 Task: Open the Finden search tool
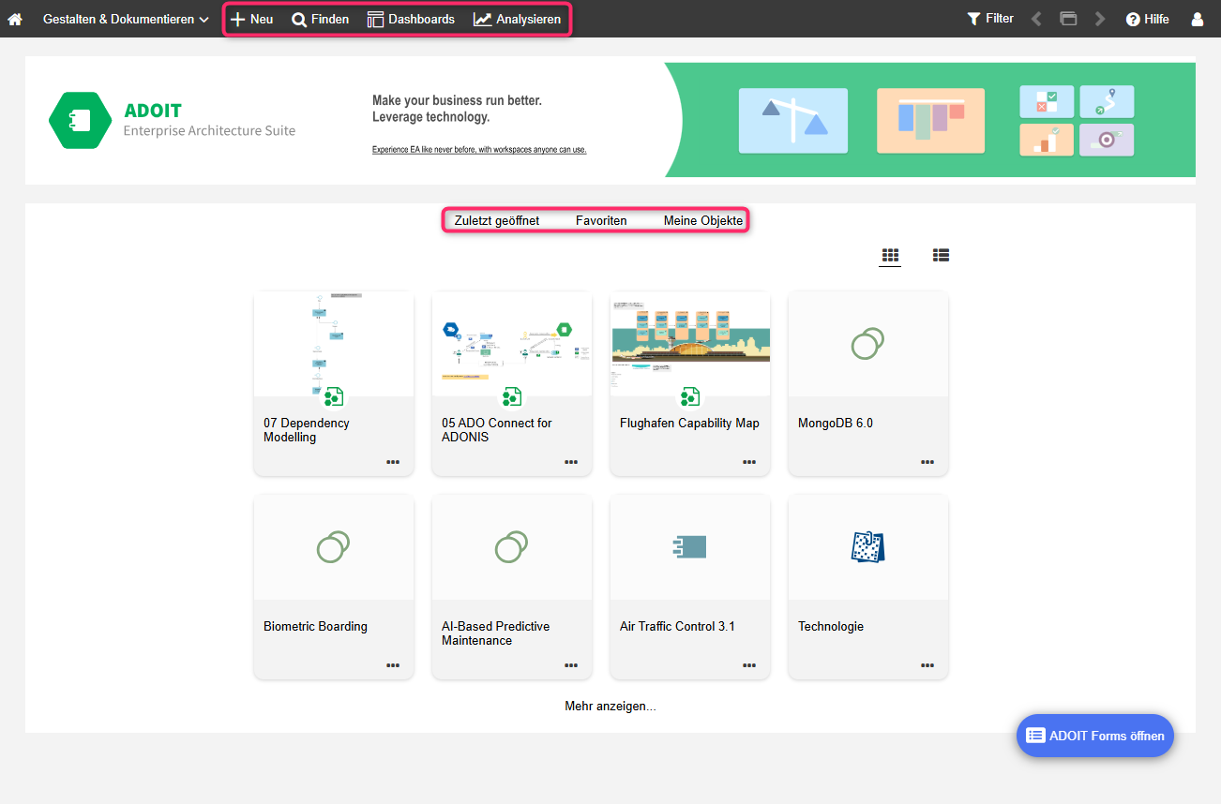(x=321, y=19)
